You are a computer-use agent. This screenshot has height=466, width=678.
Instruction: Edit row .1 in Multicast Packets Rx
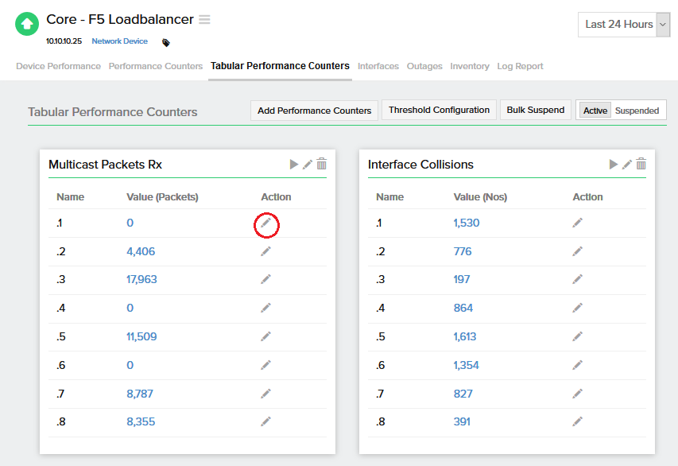pos(266,223)
